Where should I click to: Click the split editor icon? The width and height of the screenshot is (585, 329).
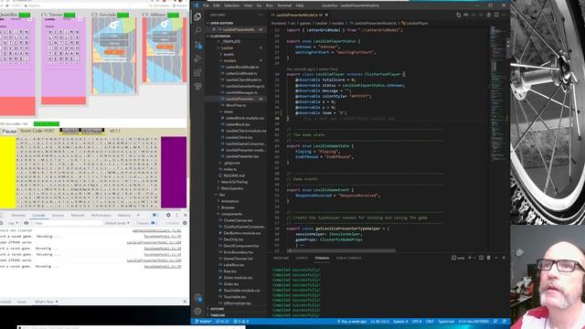[496, 15]
